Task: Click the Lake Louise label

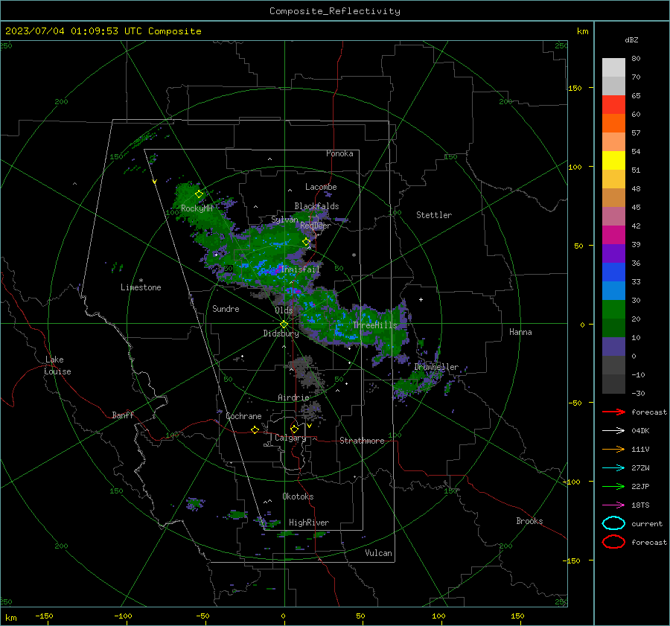Action: pos(57,365)
